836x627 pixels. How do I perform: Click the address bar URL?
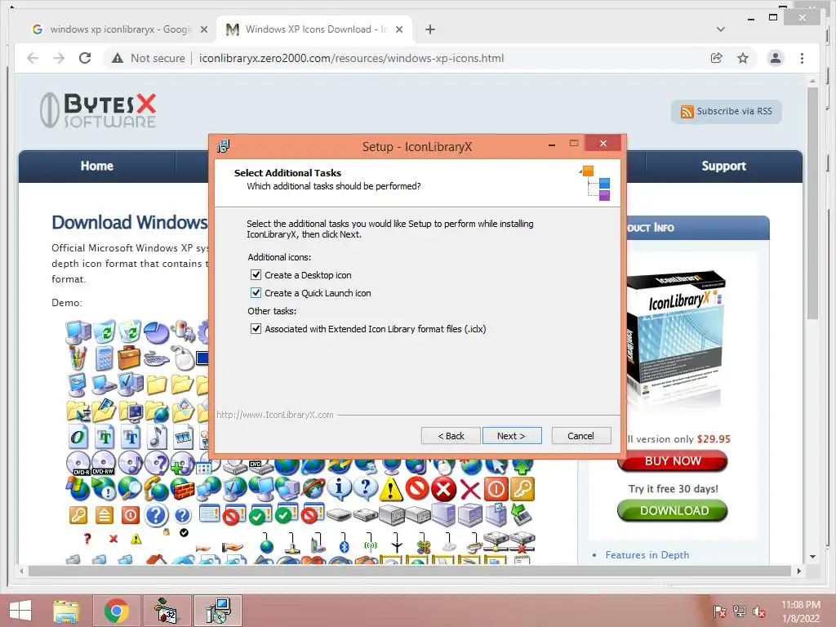pyautogui.click(x=351, y=58)
